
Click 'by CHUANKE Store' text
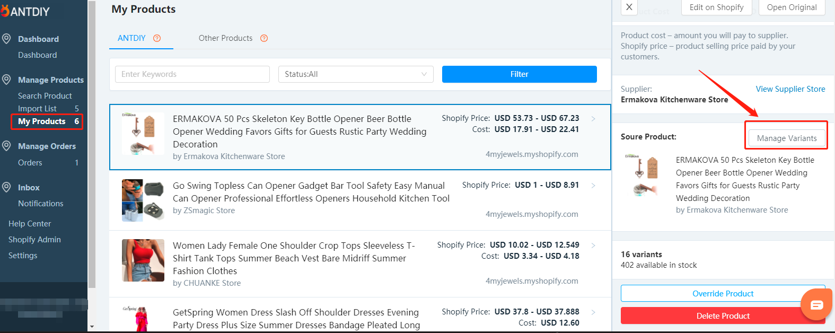[207, 283]
